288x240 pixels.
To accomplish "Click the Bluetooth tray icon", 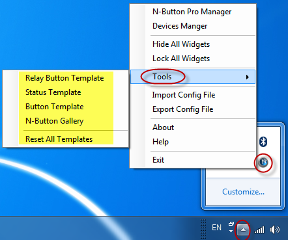I will [x=263, y=142].
